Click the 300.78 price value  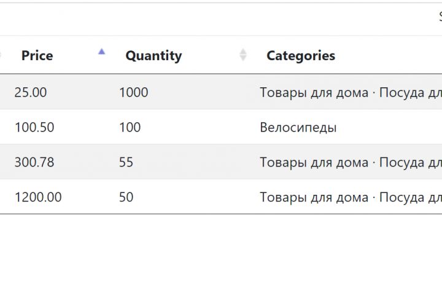[34, 162]
